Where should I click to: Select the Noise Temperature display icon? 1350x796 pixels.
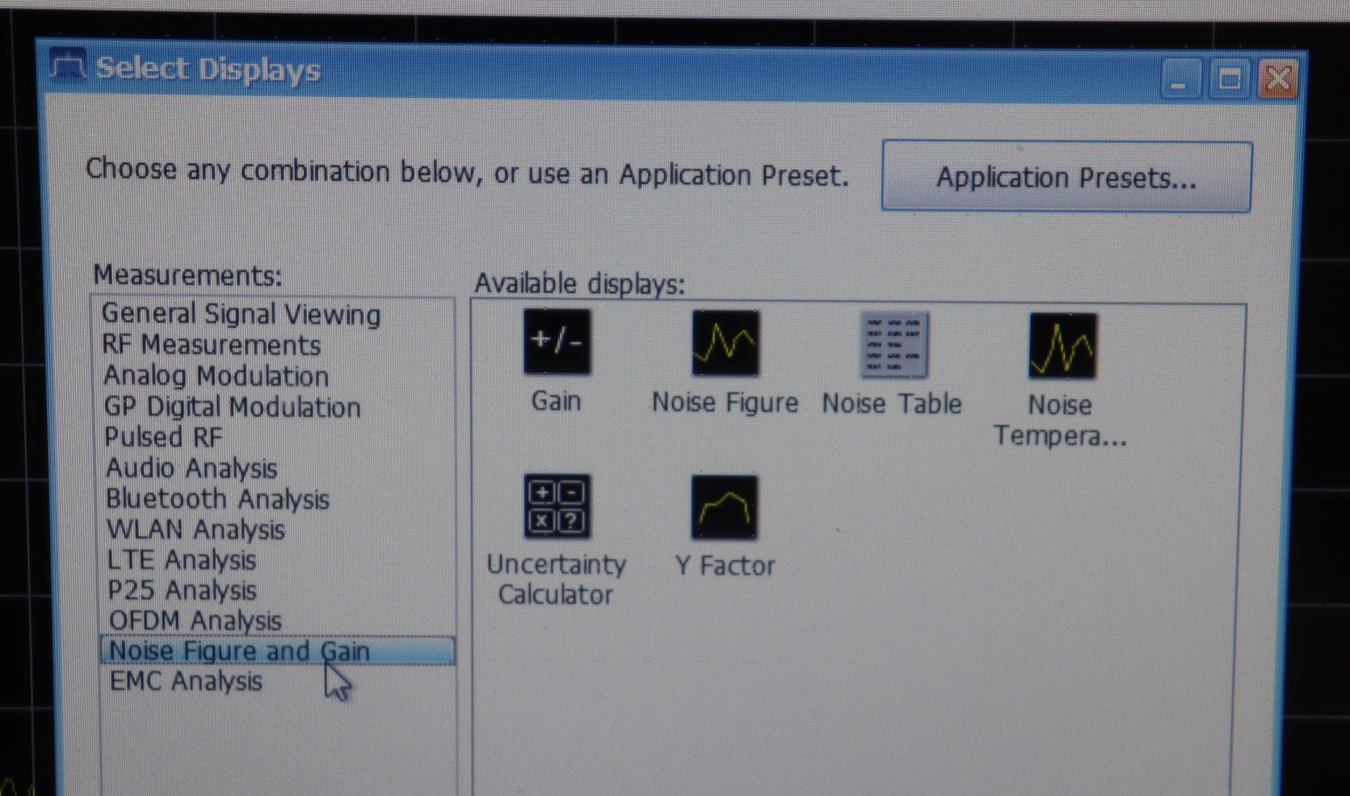click(1062, 346)
